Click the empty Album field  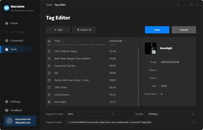click(176, 70)
